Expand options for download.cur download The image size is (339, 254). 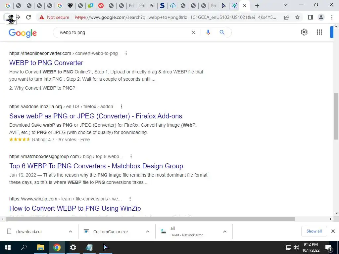tap(71, 232)
